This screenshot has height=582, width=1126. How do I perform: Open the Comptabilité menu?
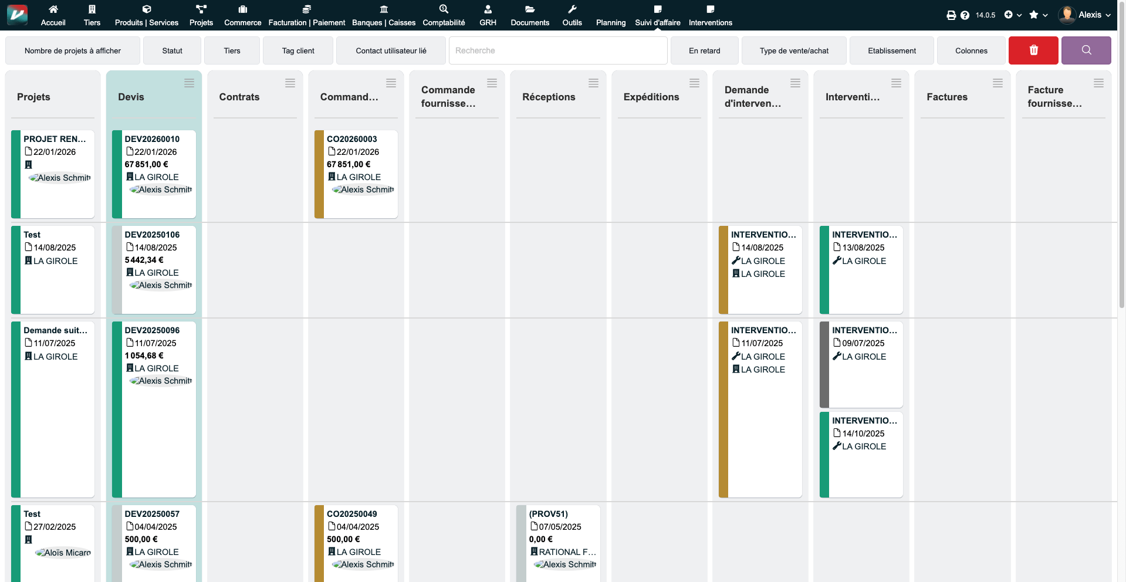point(444,15)
